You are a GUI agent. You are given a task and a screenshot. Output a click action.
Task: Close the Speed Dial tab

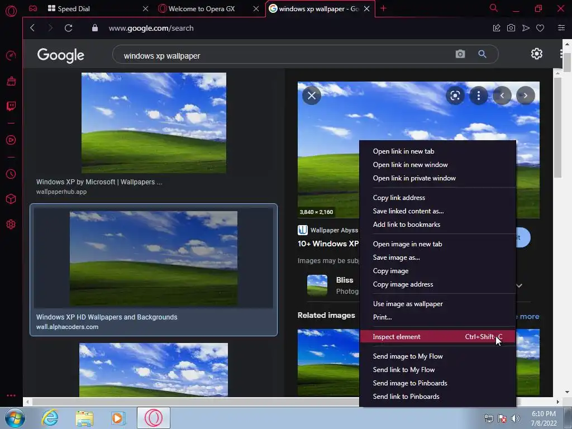point(146,8)
